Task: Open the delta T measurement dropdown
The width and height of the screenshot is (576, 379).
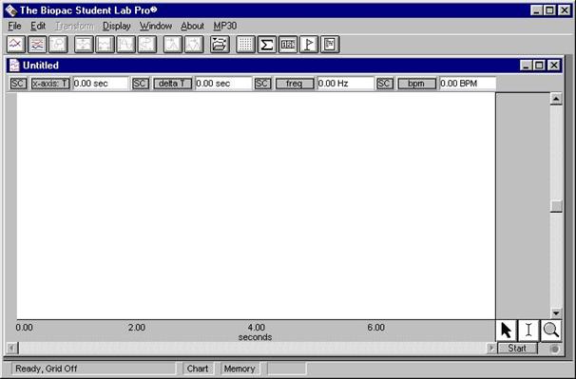Action: click(x=173, y=84)
